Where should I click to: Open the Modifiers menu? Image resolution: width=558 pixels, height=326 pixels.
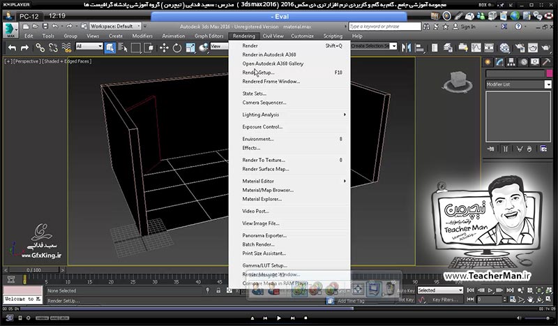(x=142, y=36)
